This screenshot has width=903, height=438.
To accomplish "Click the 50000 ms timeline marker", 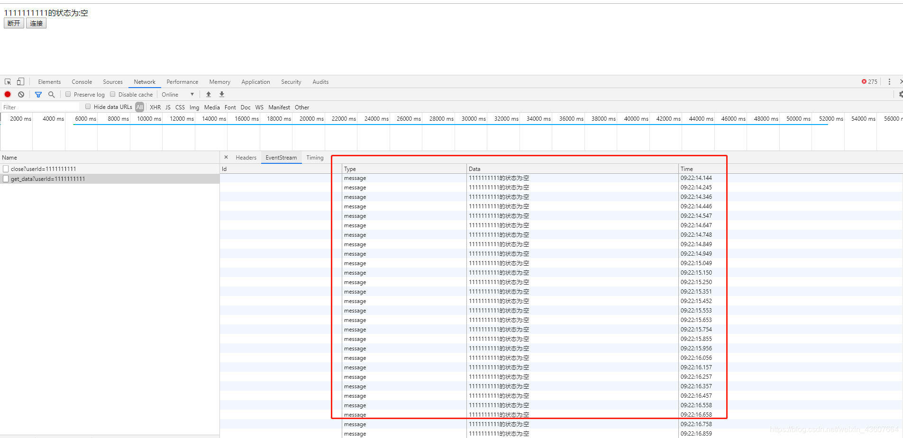I will tap(798, 119).
